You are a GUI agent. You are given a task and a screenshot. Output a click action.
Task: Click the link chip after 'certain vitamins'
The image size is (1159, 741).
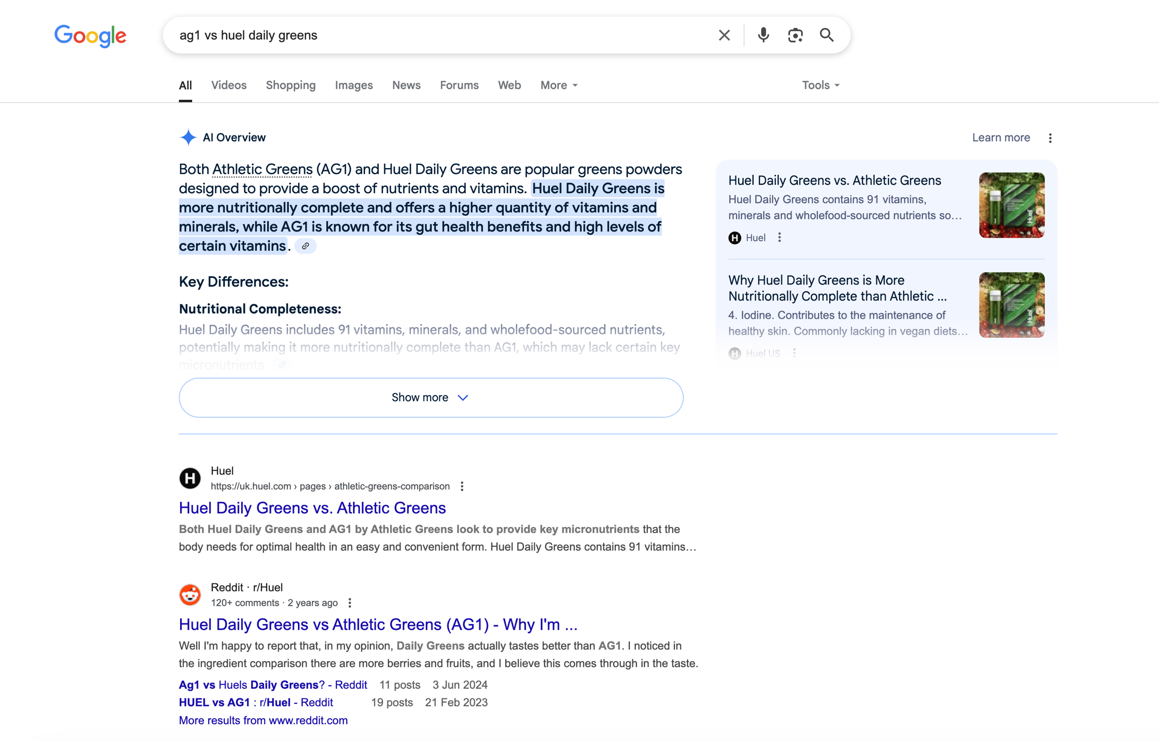[305, 246]
